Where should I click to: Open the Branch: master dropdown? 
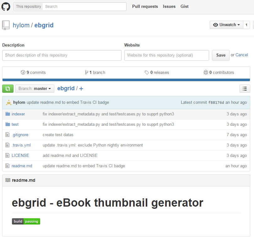[35, 89]
